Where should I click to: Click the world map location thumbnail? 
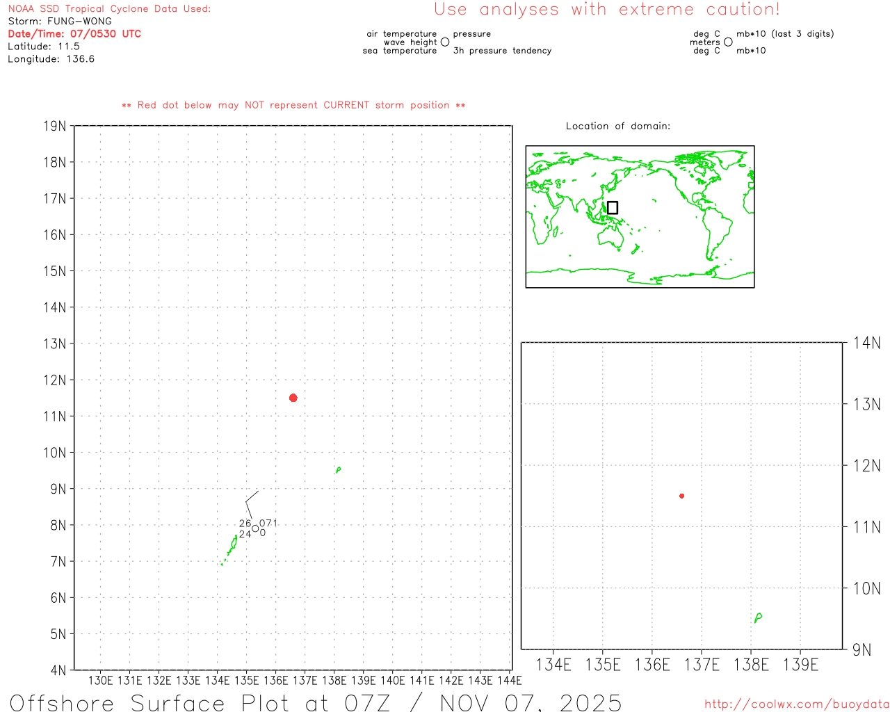tap(640, 216)
